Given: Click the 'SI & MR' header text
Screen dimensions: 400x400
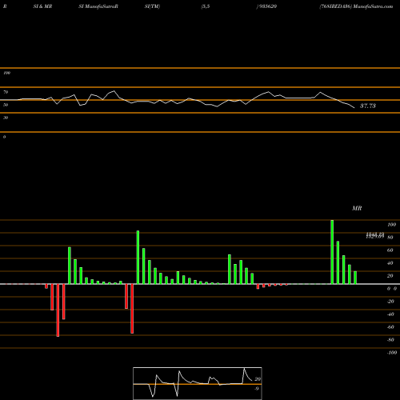Looking at the screenshot, I should coord(42,6).
